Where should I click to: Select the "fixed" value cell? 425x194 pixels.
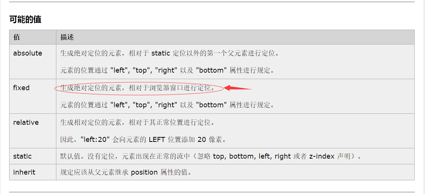pyautogui.click(x=21, y=88)
